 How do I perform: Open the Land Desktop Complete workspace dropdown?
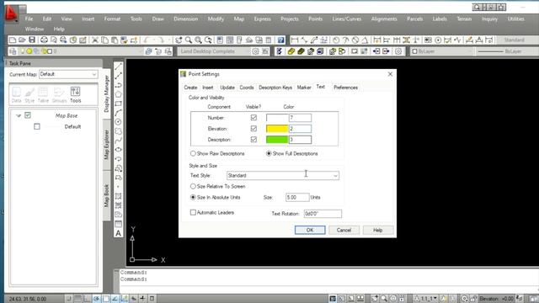(214, 51)
